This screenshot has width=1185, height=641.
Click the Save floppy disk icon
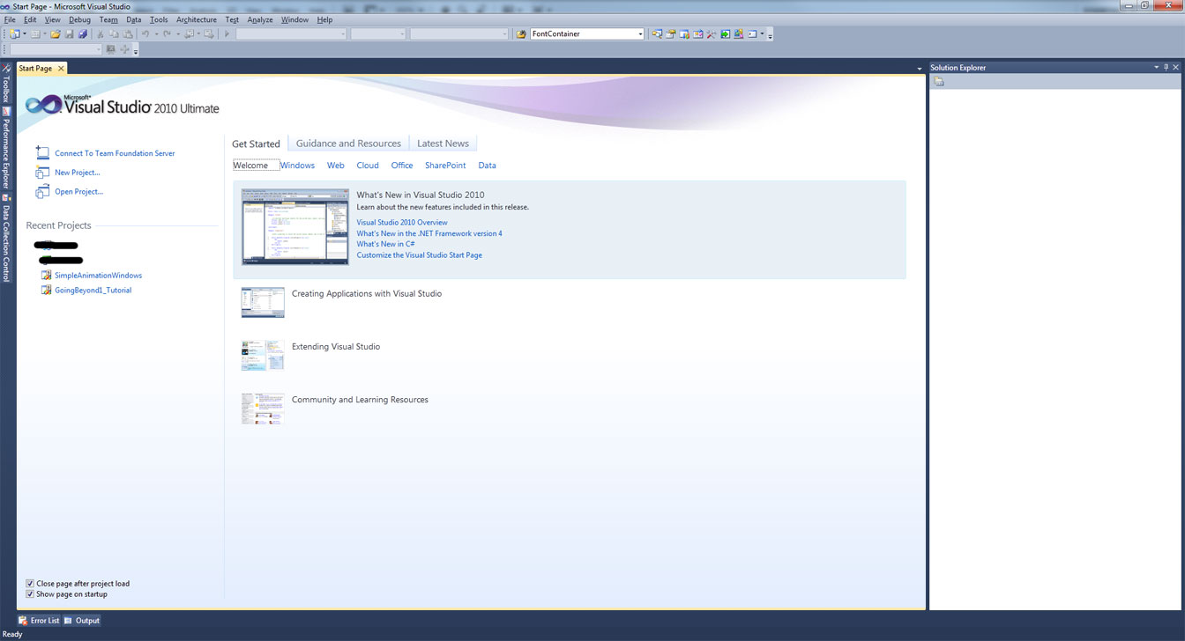70,34
